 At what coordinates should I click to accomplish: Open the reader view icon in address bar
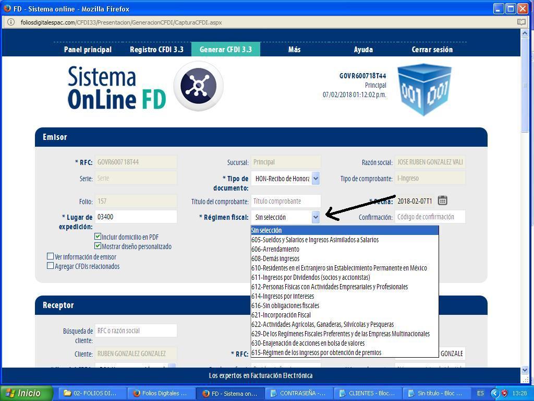tap(521, 22)
